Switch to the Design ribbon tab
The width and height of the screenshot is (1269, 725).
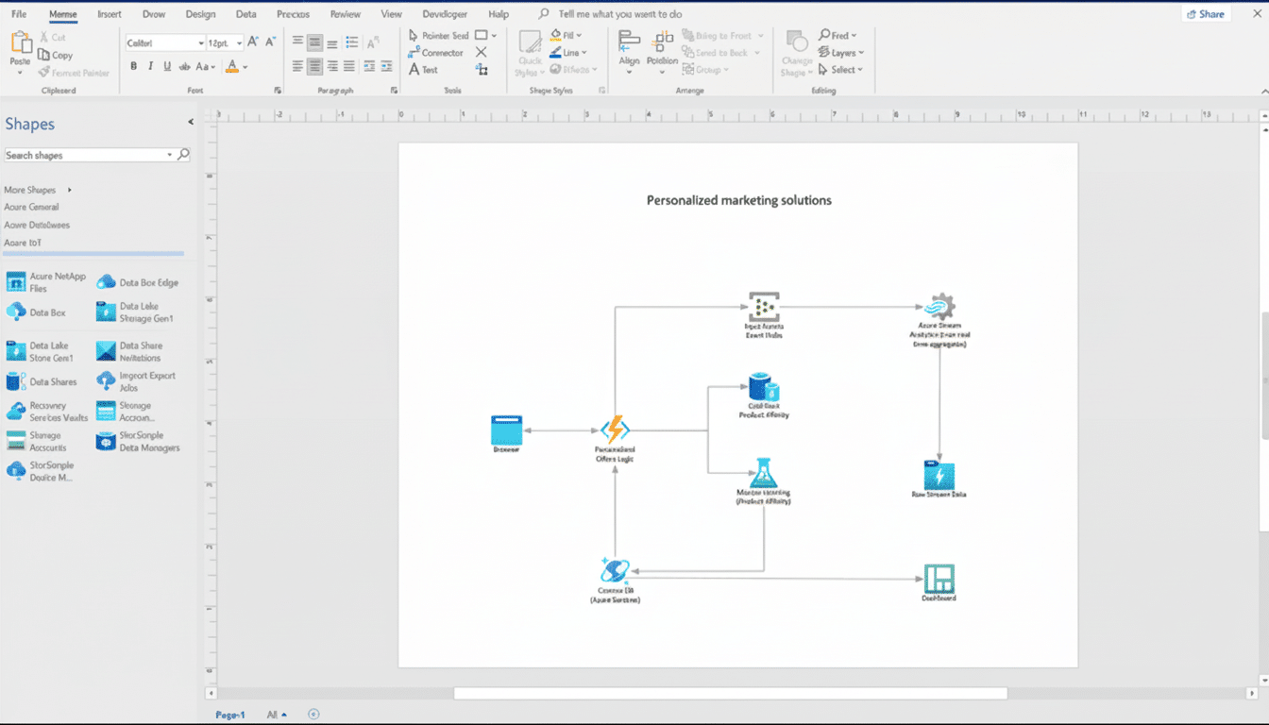pyautogui.click(x=200, y=14)
